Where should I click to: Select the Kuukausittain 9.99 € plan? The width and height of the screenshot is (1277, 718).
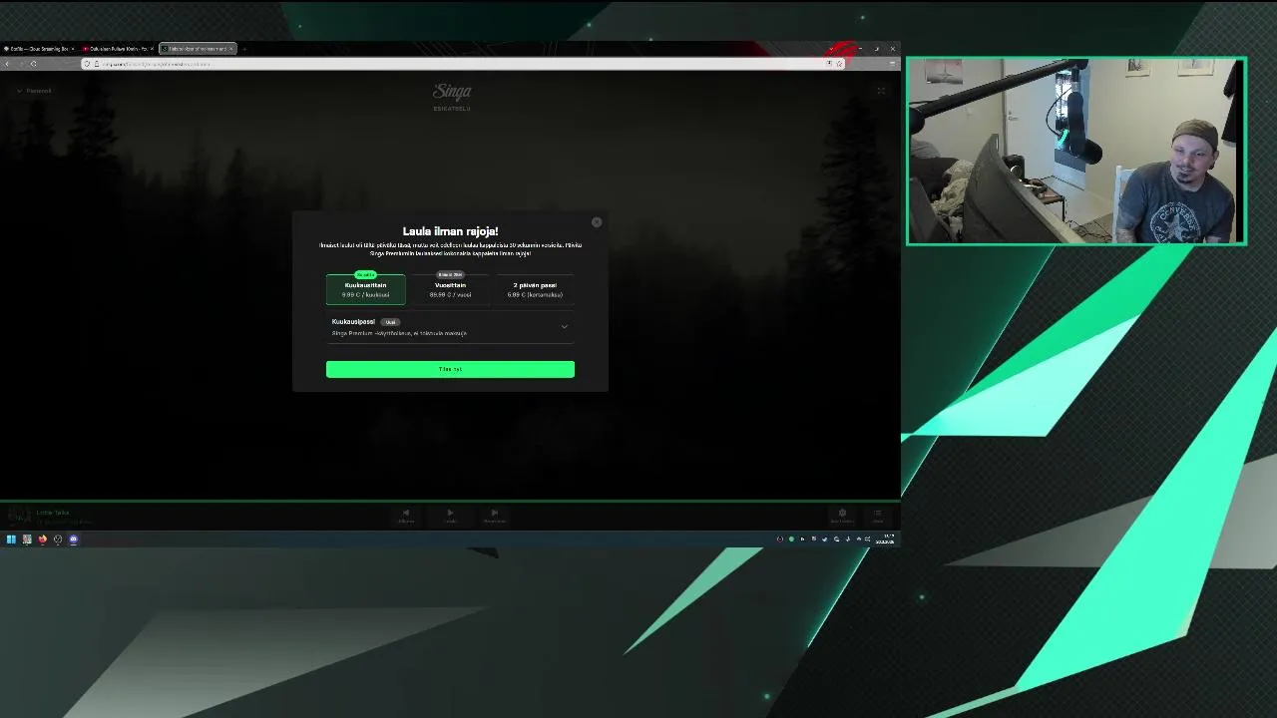[x=366, y=289]
